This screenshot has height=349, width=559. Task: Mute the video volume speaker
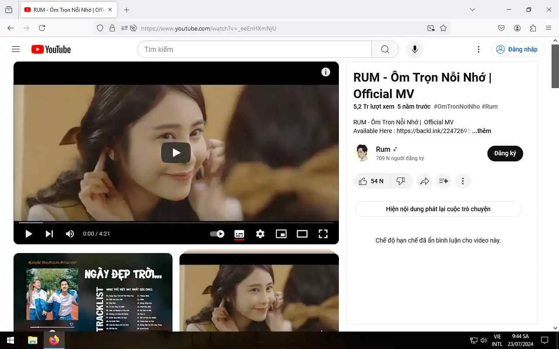pyautogui.click(x=70, y=234)
